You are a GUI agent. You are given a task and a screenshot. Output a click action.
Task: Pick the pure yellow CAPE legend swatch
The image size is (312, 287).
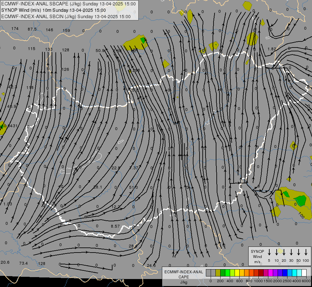click(237, 273)
